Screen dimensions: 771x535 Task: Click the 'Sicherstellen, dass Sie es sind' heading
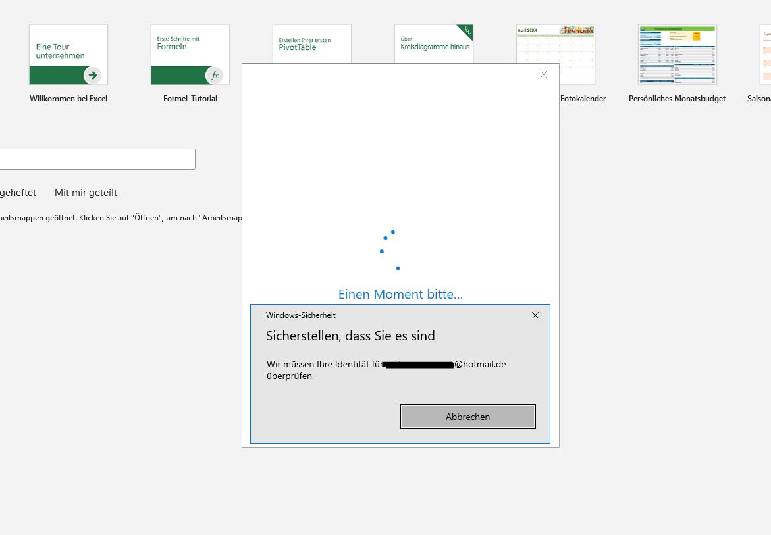[x=350, y=336]
